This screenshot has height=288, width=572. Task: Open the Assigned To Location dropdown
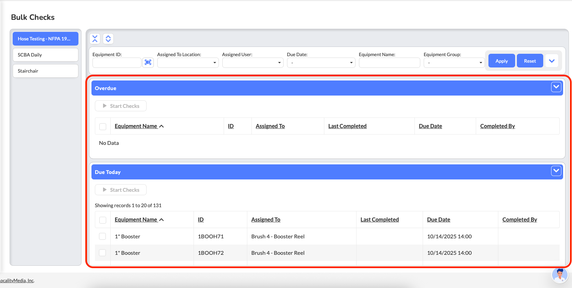tap(188, 63)
